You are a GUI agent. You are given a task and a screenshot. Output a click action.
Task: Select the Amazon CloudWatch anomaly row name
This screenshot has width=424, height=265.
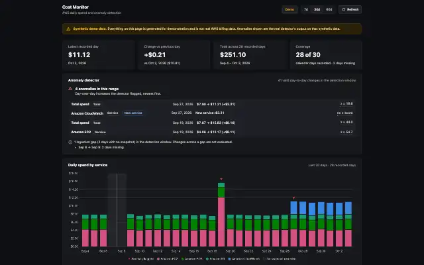pos(87,113)
